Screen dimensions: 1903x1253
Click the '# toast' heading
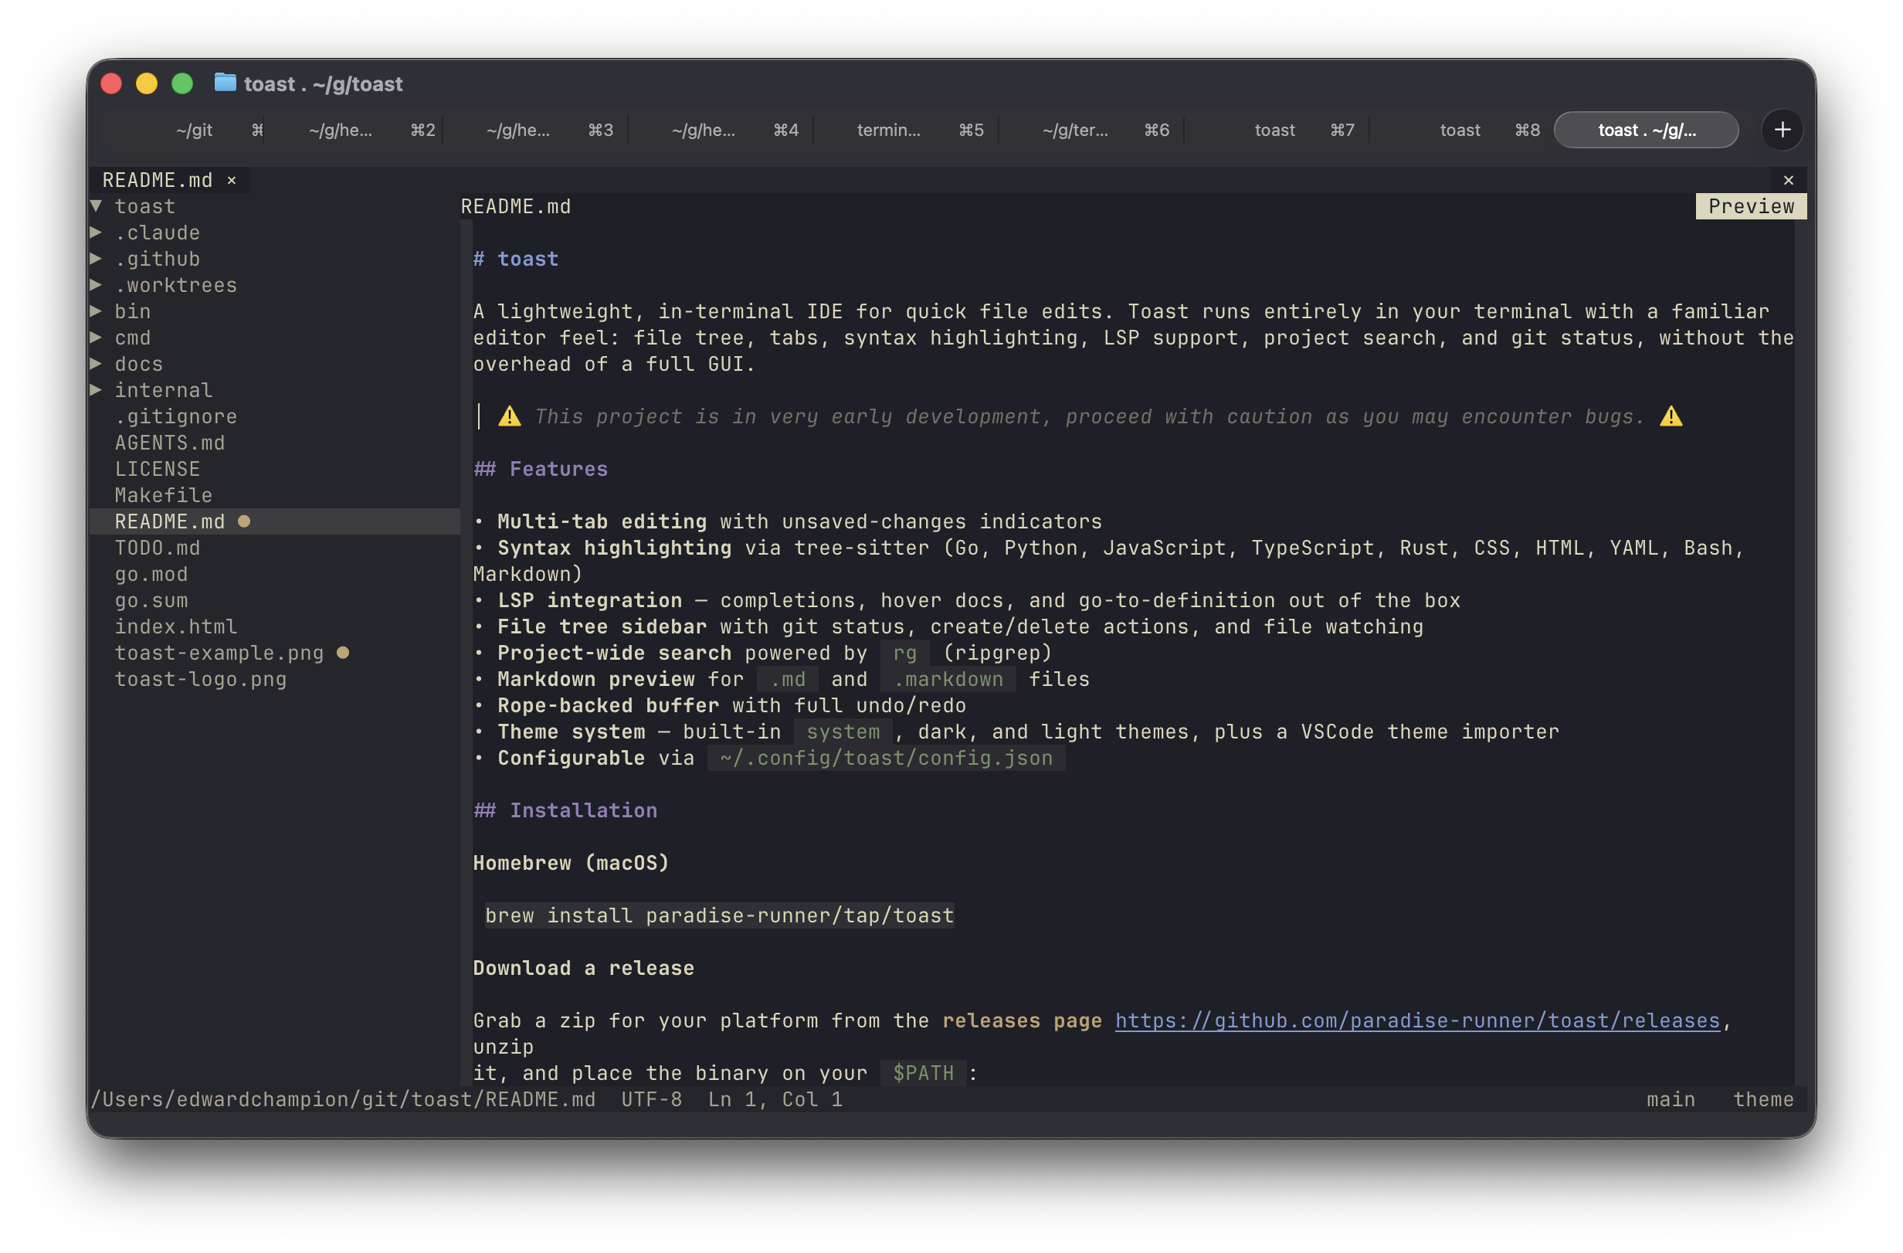pyautogui.click(x=516, y=259)
